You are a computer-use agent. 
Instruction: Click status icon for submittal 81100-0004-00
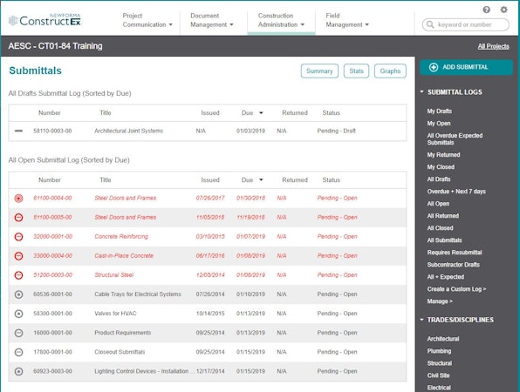[x=19, y=198]
